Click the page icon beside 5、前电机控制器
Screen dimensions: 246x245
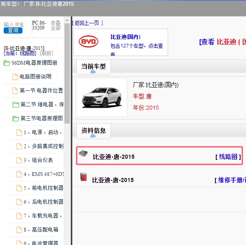(x=19, y=188)
